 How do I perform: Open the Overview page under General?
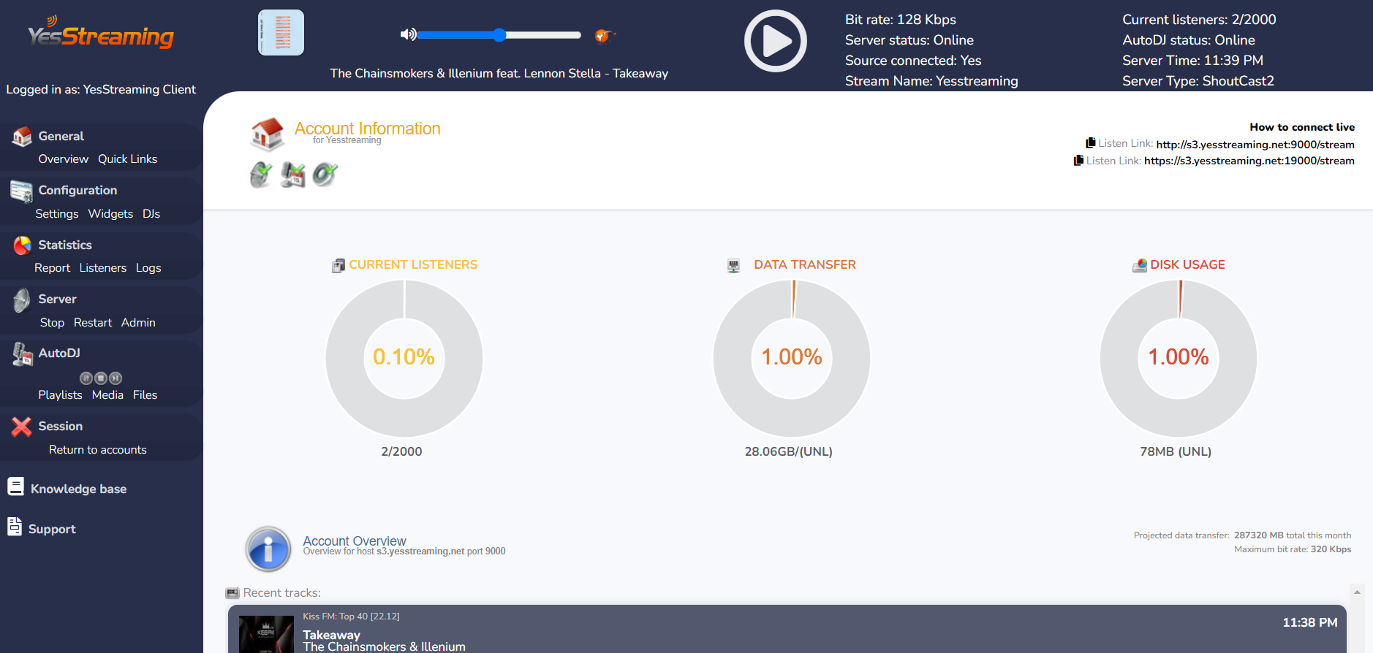64,159
